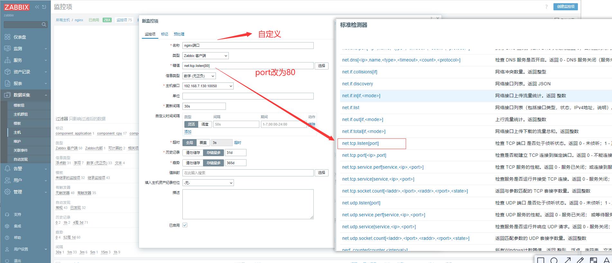Open the 填入主机资产记录栏位 dropdown

tap(208, 183)
